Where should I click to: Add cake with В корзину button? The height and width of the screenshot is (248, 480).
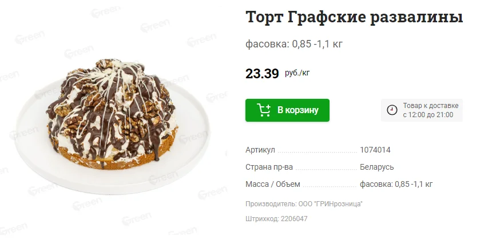tap(287, 110)
